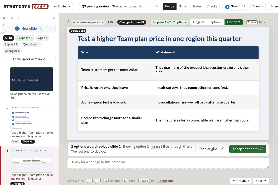Viewport: 278px width, 185px height.
Task: Click the Changed tag under slide 2
Action: 28,142
